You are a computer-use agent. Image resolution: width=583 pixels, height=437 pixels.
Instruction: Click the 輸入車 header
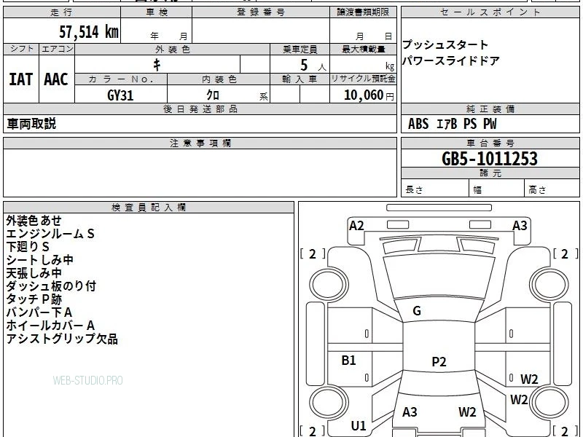pyautogui.click(x=300, y=79)
